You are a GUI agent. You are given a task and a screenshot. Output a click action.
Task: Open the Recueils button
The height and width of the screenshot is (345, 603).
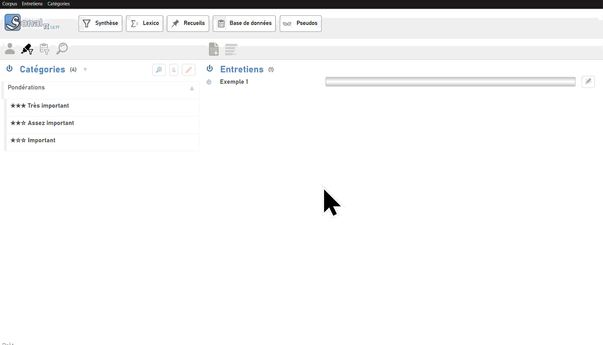pyautogui.click(x=188, y=23)
